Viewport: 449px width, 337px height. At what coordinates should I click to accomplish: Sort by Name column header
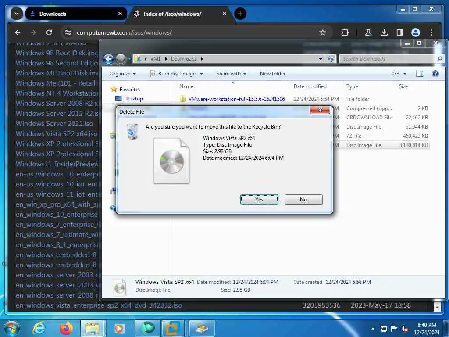pos(186,86)
